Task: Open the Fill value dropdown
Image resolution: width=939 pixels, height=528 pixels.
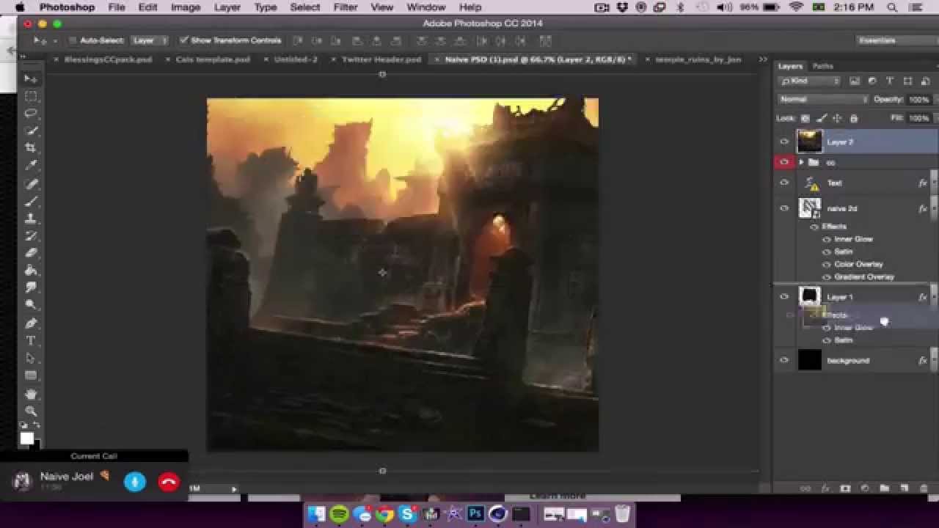Action: click(x=919, y=118)
